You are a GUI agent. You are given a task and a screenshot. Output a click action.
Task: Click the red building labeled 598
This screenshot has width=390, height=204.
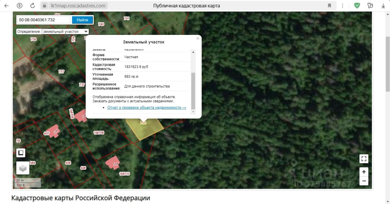click(x=113, y=163)
